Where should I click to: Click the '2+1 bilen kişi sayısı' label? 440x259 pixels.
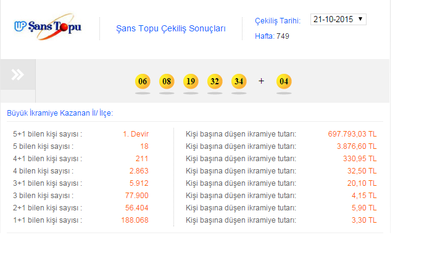point(48,208)
